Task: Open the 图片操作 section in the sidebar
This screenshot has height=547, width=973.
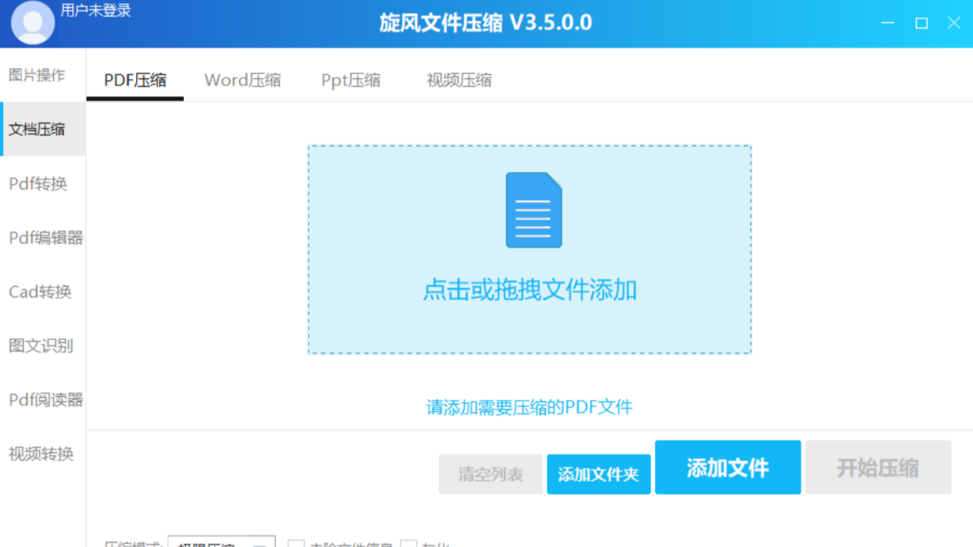Action: 38,75
